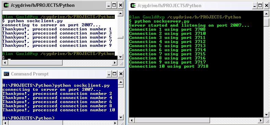The width and height of the screenshot is (270, 125).
Task: Maximize the Cygwin sockserver window
Action: (260, 6)
